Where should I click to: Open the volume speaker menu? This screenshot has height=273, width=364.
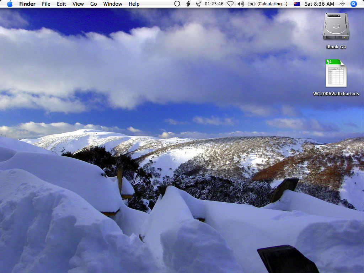[x=241, y=4]
